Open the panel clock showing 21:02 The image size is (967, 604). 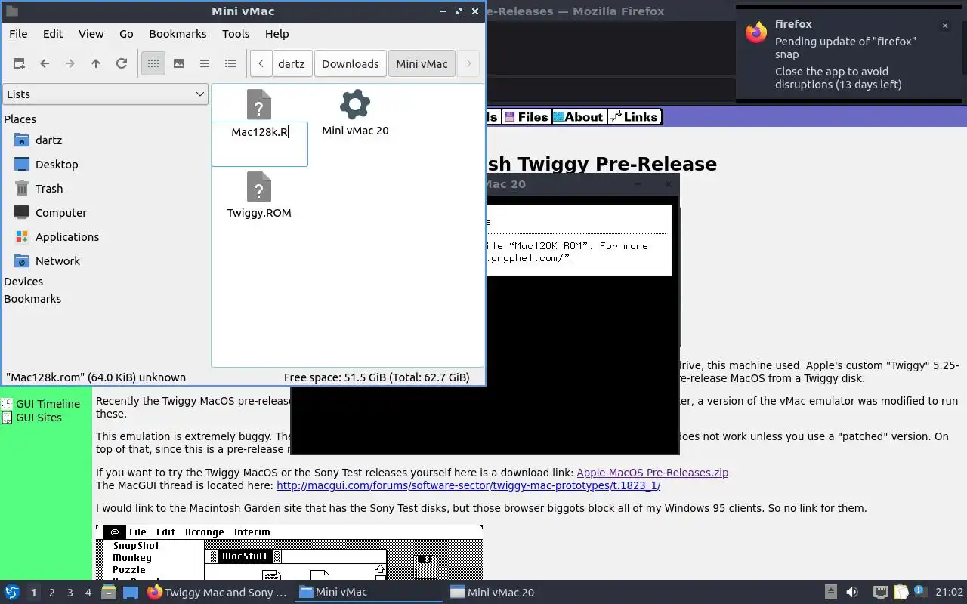(x=950, y=593)
